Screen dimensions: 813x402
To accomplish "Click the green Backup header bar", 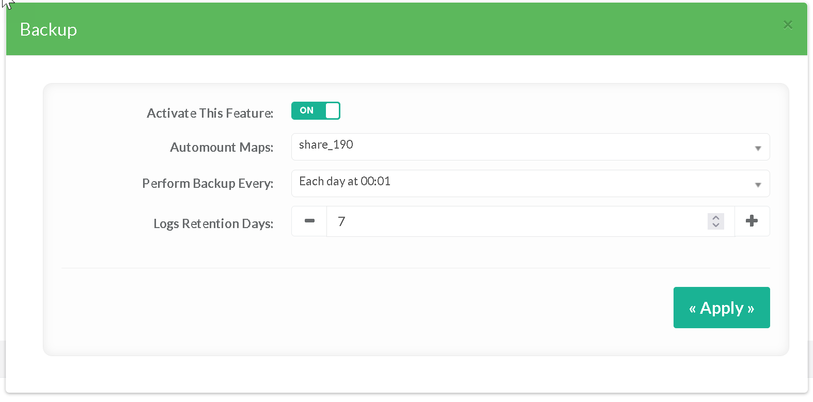I will click(x=413, y=29).
